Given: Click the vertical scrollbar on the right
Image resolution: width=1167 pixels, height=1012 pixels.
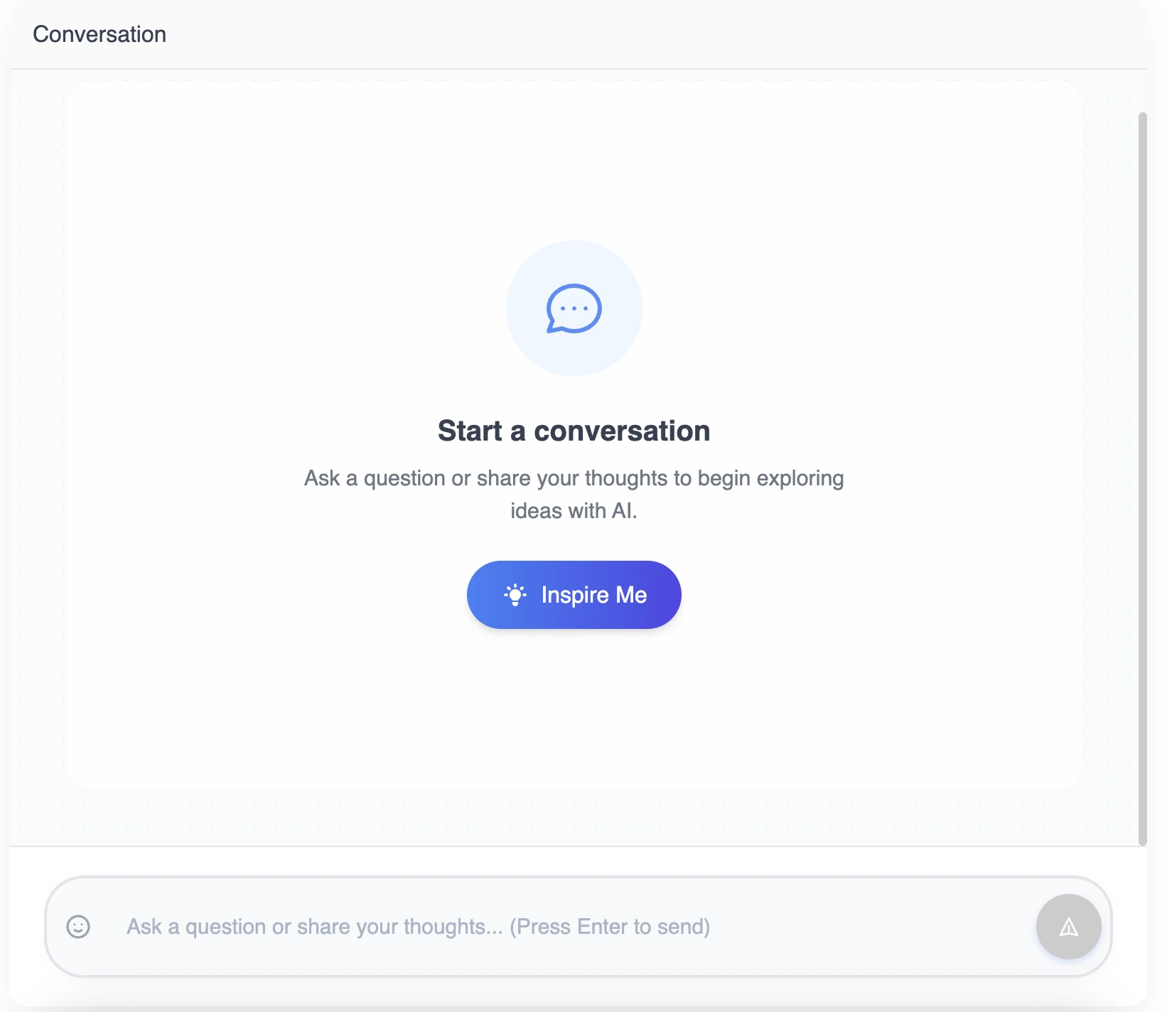Looking at the screenshot, I should [x=1143, y=478].
